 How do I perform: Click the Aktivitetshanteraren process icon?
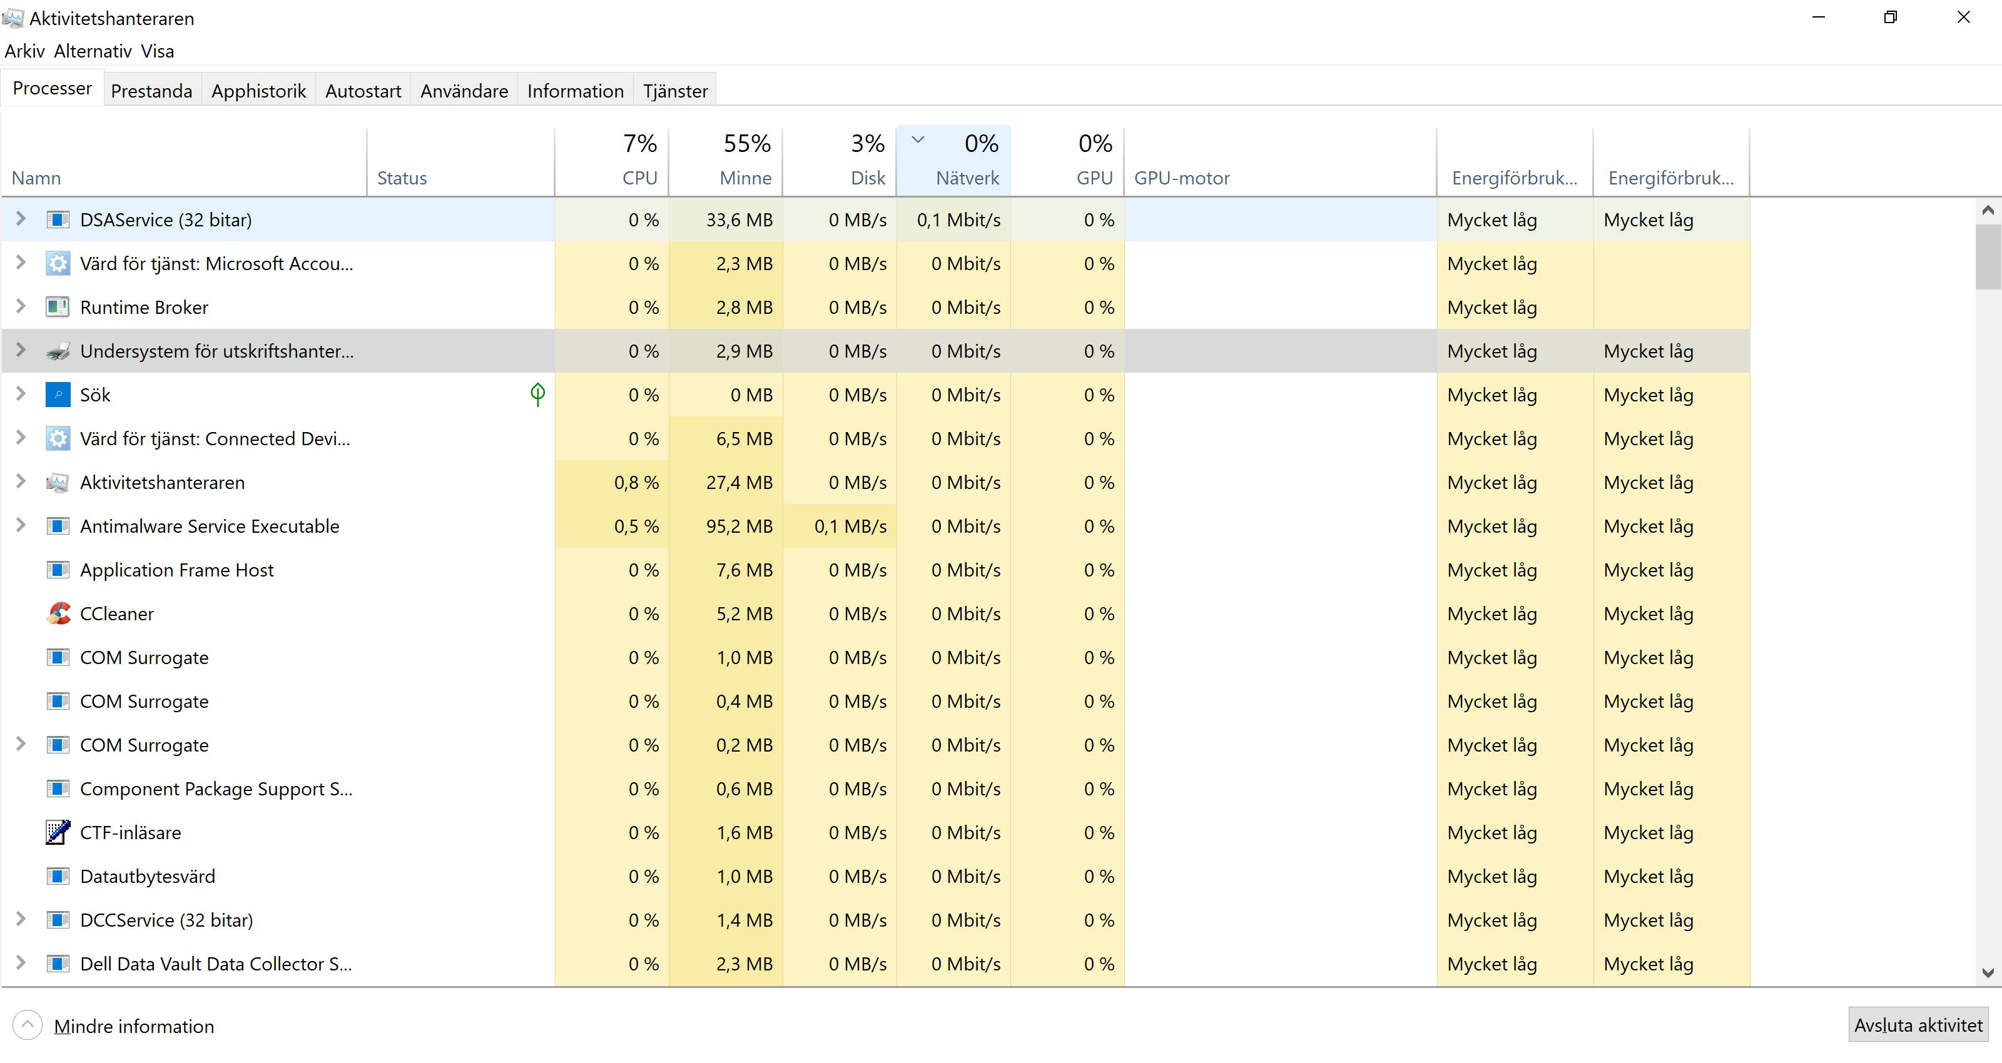(58, 483)
